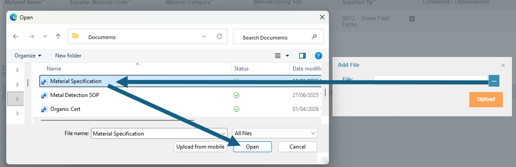Change the file view layout

tap(278, 56)
